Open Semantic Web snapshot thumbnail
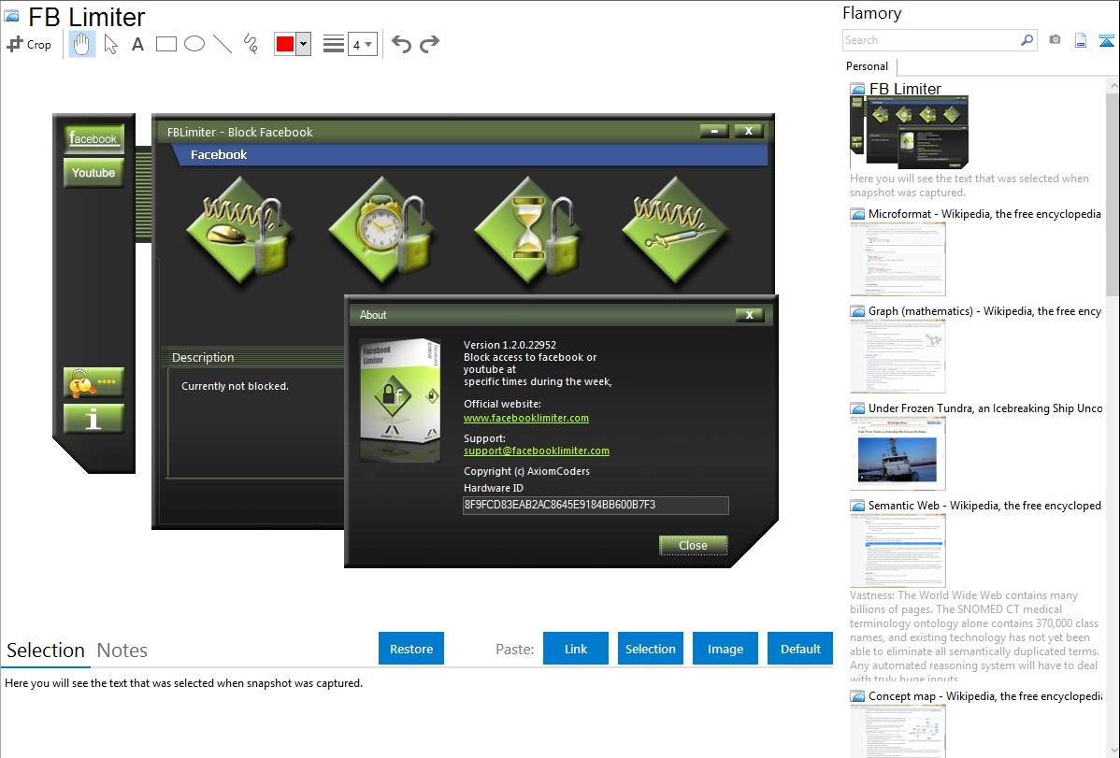Screen dimensions: 1120x758 coord(897,551)
